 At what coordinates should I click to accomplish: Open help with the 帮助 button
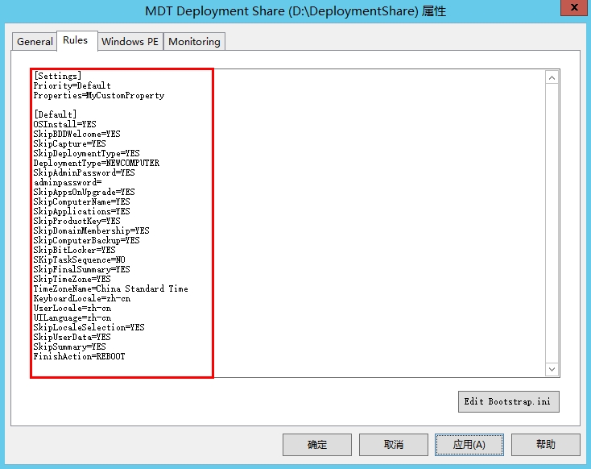545,445
